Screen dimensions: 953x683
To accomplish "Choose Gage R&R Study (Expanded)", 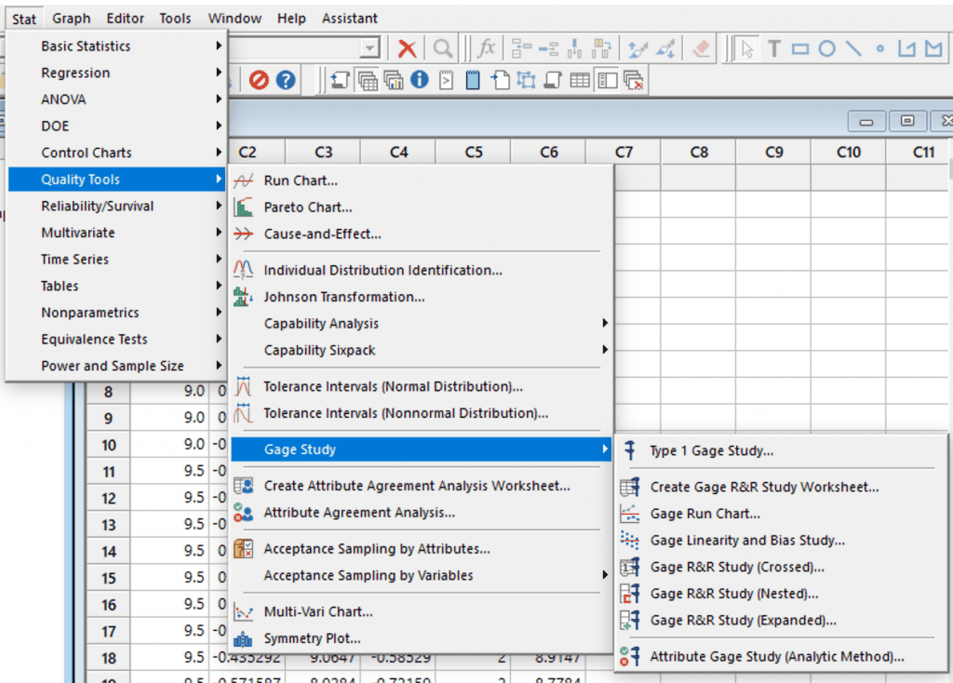I will (781, 621).
